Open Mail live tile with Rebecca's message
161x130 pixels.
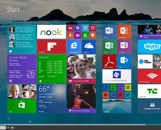click(x=22, y=39)
